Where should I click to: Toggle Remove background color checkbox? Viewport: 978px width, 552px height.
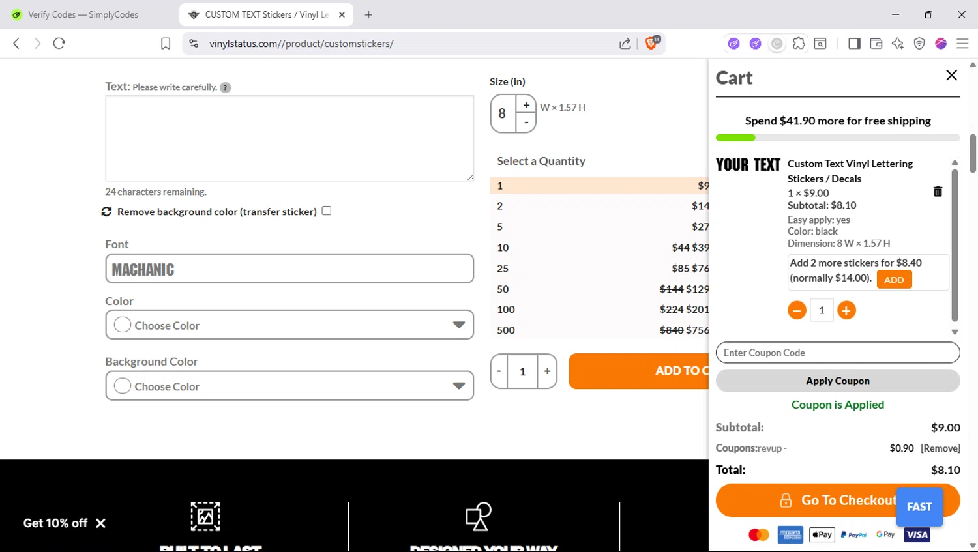327,211
